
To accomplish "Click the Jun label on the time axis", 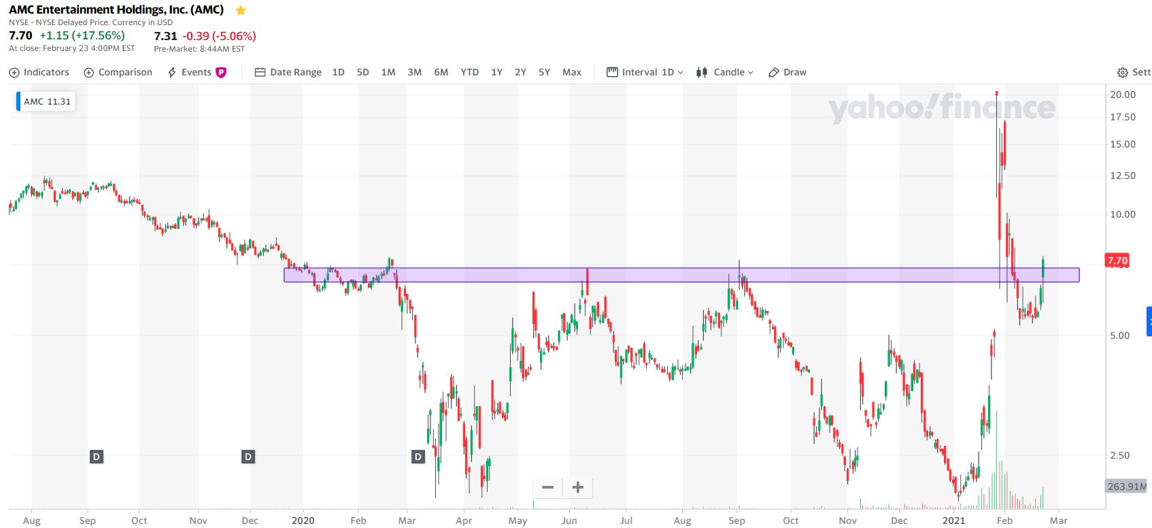I will pos(569,521).
